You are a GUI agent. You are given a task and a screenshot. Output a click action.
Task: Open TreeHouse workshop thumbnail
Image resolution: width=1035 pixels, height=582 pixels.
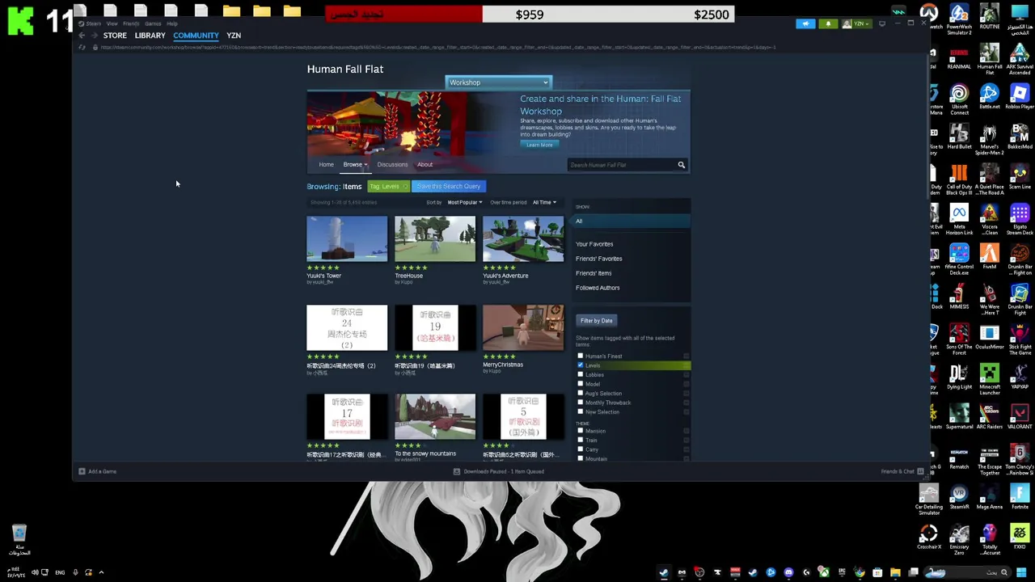coord(435,238)
